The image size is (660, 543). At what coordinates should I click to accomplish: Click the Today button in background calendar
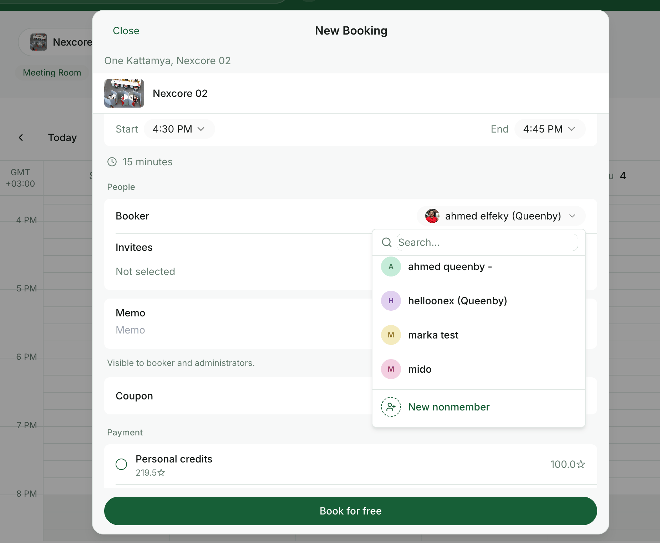[x=62, y=138]
